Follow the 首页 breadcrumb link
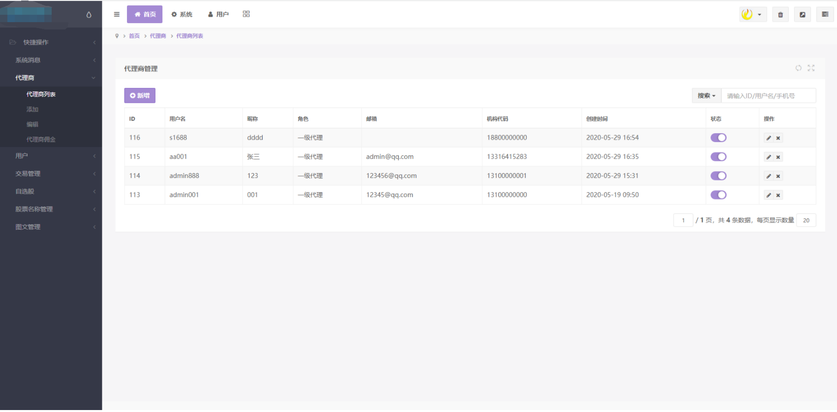 (x=134, y=36)
